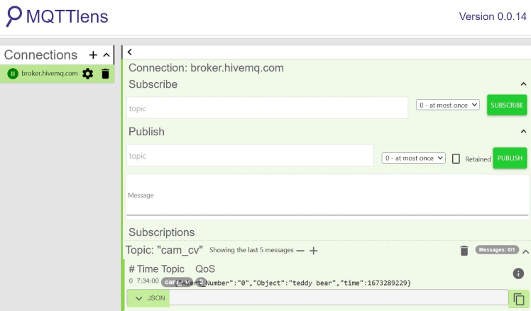
Task: Collapse the Subscribe section
Action: [x=524, y=85]
